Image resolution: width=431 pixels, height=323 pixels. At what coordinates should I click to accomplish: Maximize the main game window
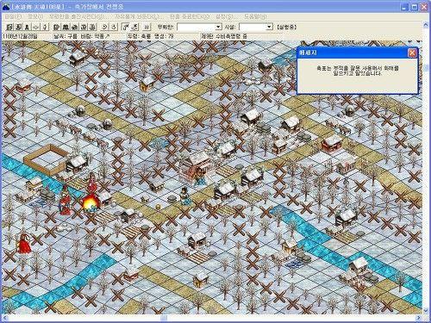(x=415, y=7)
